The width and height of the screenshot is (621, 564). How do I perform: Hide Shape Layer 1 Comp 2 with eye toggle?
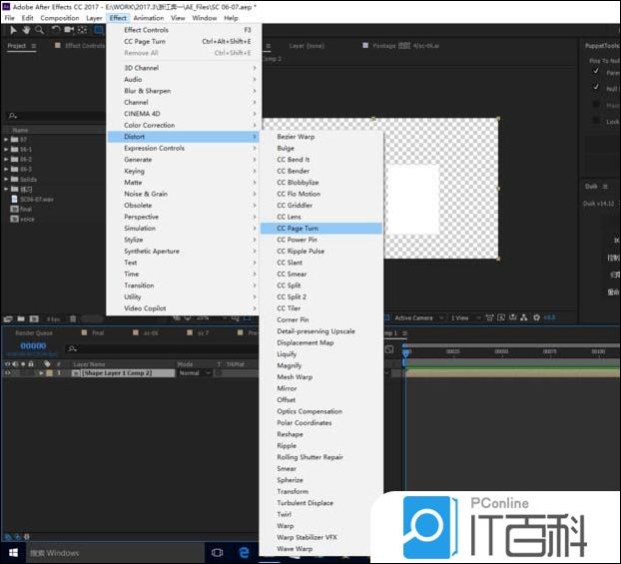tap(8, 372)
